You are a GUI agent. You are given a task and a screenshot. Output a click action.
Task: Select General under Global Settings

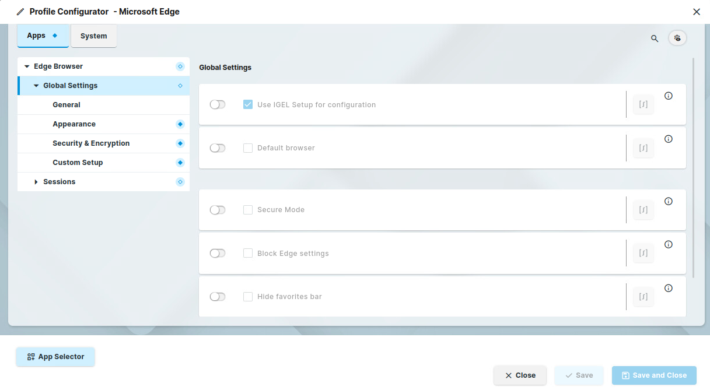(x=67, y=104)
